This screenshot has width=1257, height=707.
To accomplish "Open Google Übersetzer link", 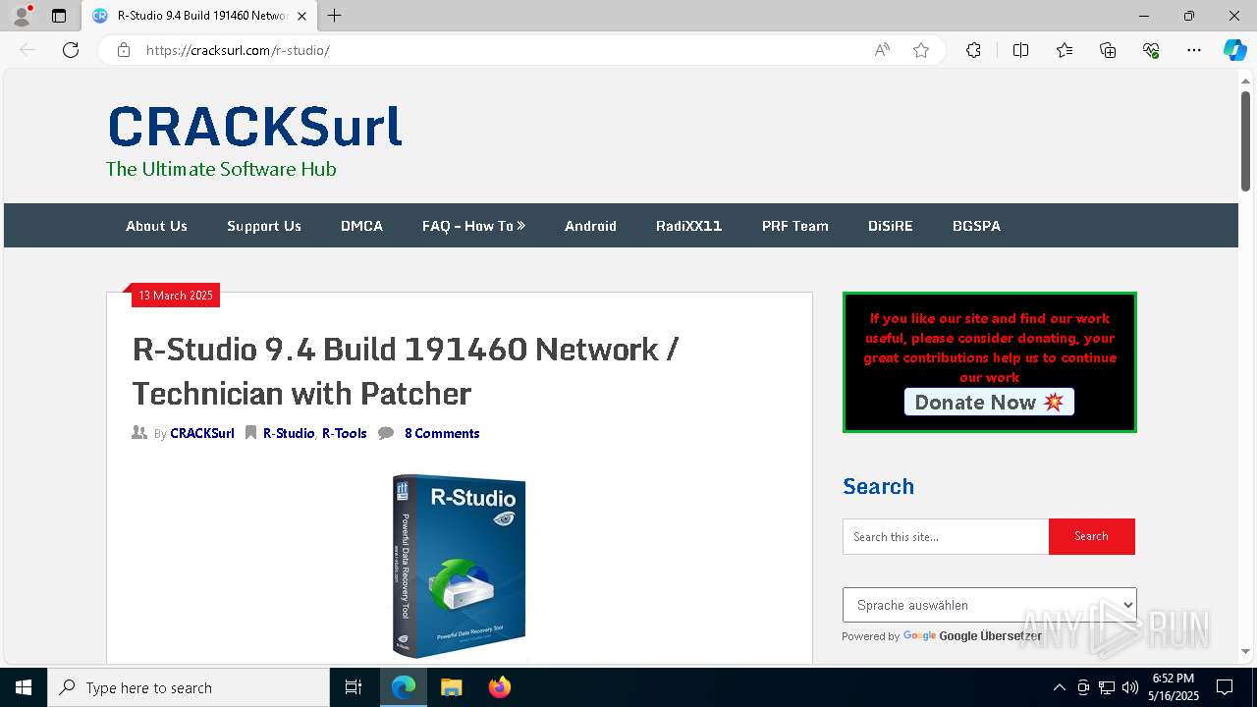I will click(990, 636).
